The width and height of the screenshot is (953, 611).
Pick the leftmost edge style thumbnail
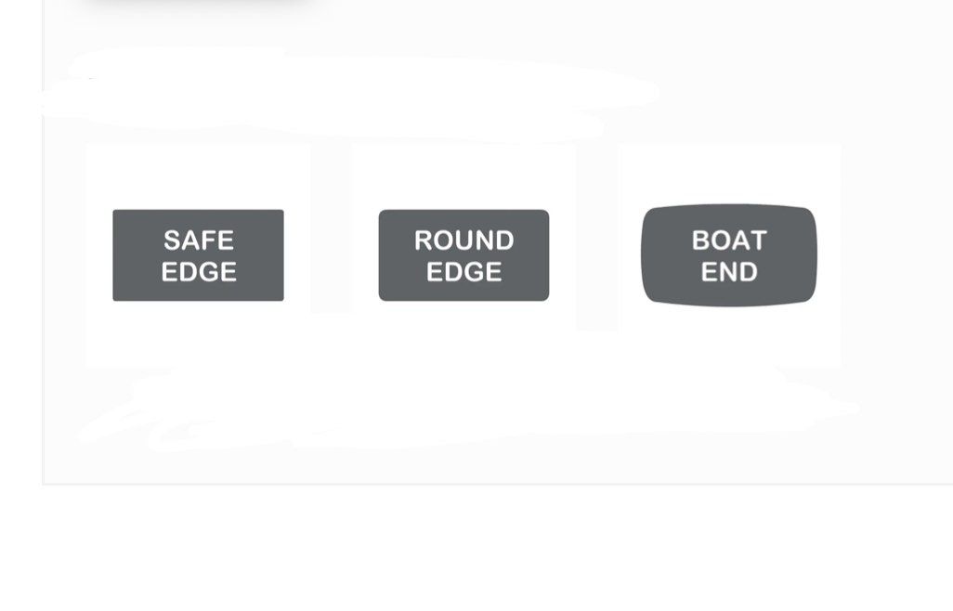(x=198, y=255)
